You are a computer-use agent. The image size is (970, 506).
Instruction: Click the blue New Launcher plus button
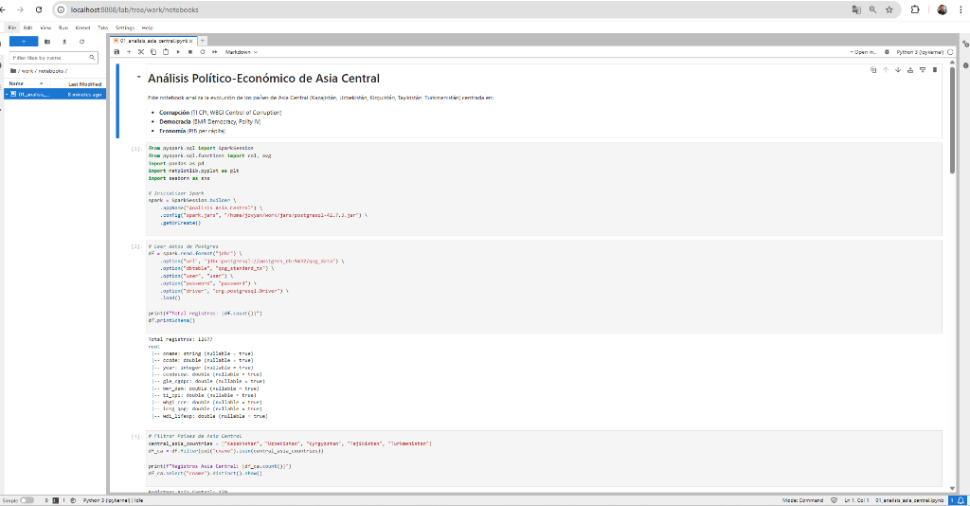[x=24, y=42]
